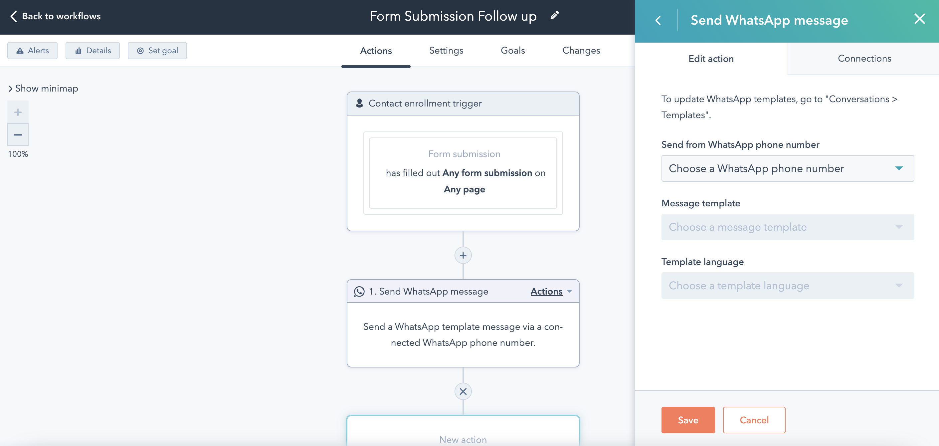This screenshot has height=446, width=939.
Task: Click the edit pencil icon on workflow title
Action: point(554,16)
